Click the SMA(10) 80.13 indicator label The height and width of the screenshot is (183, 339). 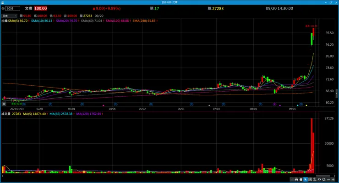(42, 21)
